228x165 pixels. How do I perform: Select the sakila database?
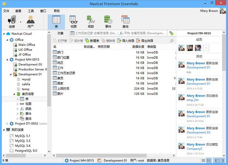(x=26, y=84)
